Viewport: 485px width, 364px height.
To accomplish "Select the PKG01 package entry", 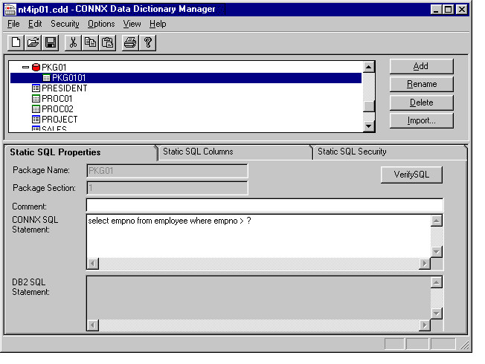I will pos(54,67).
